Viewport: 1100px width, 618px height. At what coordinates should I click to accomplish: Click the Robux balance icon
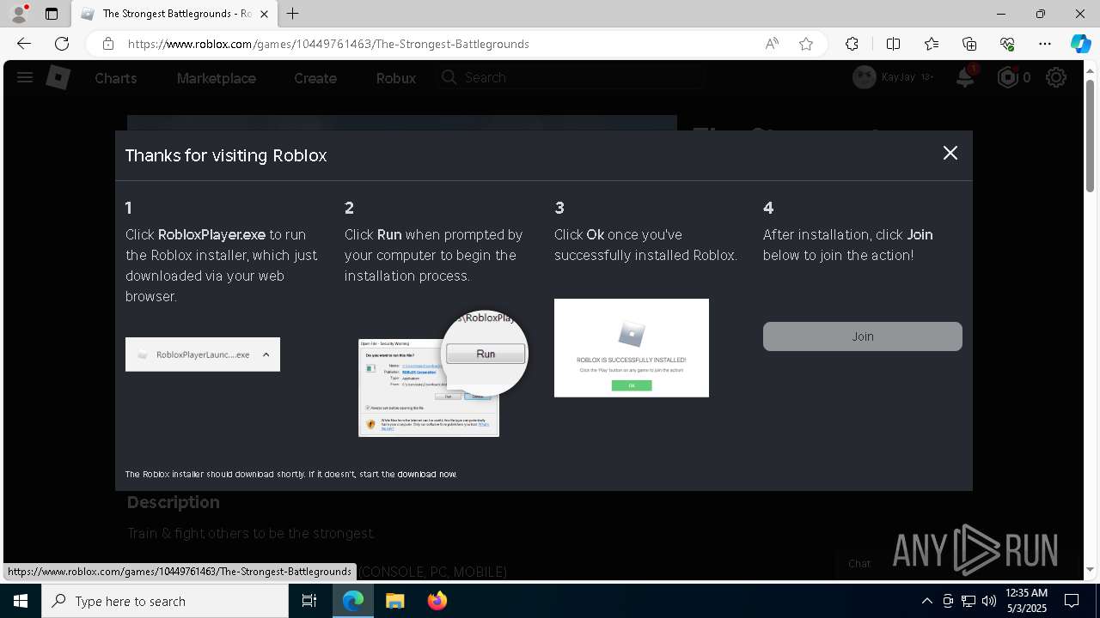pyautogui.click(x=1007, y=77)
